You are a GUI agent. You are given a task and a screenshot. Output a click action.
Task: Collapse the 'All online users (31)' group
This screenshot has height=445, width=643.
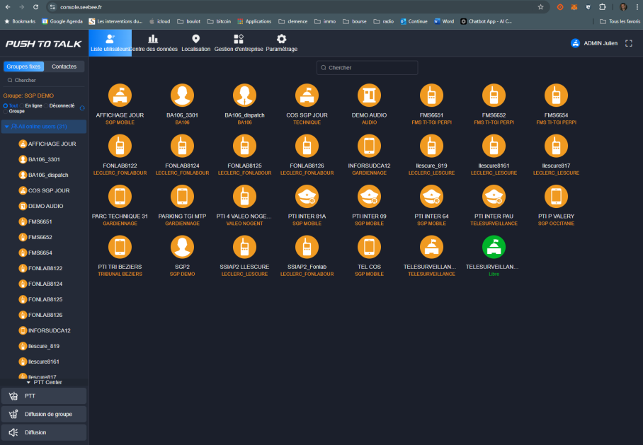pos(7,127)
